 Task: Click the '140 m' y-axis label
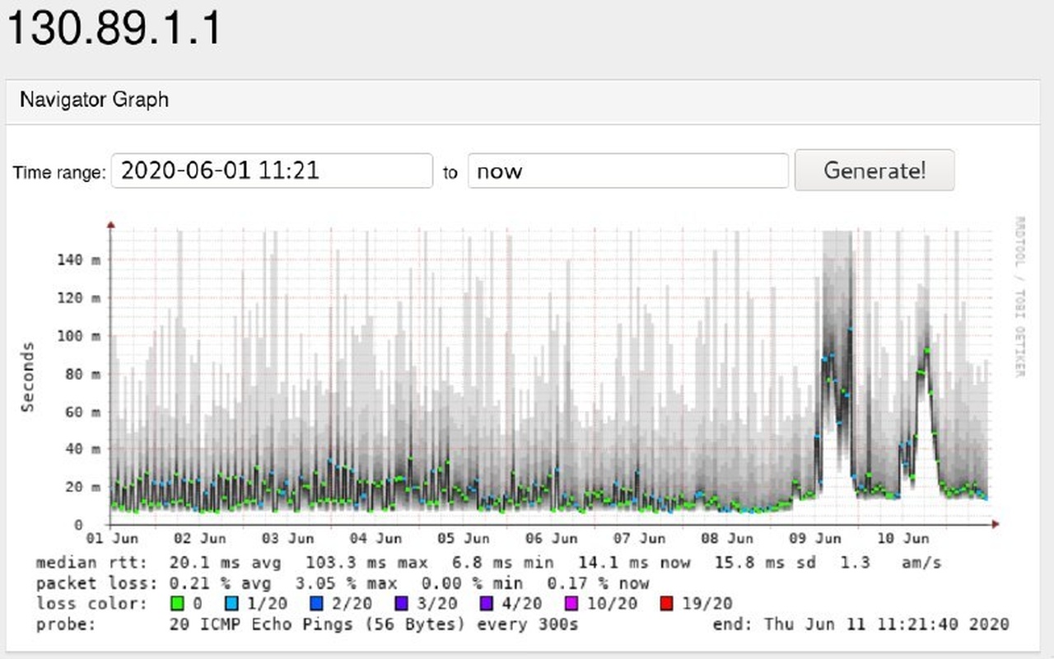tap(79, 260)
